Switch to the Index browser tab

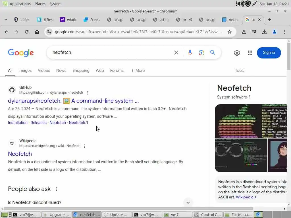pos(22,20)
